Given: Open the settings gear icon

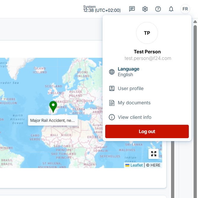Looking at the screenshot, I should (145, 9).
